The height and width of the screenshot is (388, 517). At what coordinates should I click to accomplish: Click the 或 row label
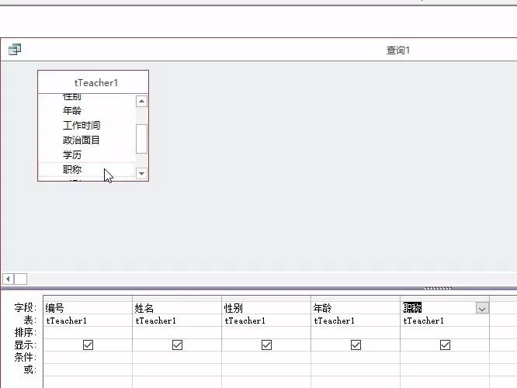point(29,369)
